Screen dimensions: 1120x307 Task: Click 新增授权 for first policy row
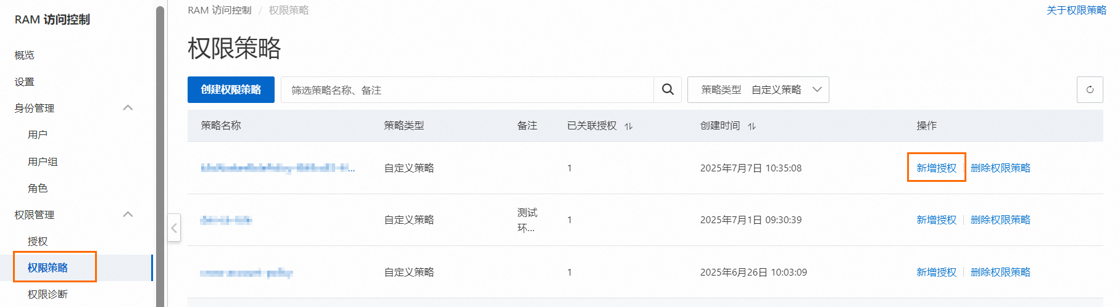pyautogui.click(x=936, y=168)
